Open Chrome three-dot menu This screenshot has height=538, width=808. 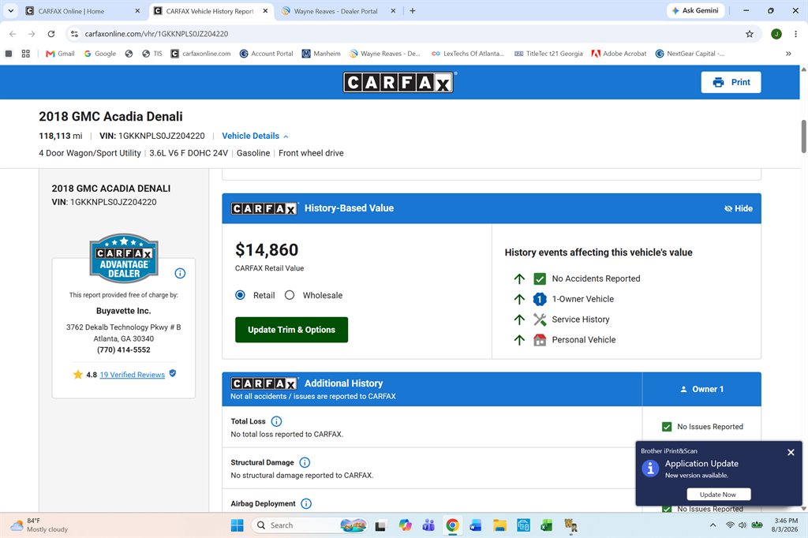click(x=795, y=34)
